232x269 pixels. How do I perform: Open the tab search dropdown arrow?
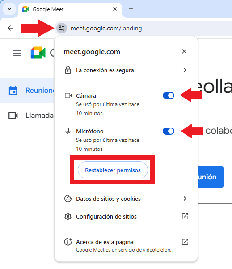pos(9,9)
